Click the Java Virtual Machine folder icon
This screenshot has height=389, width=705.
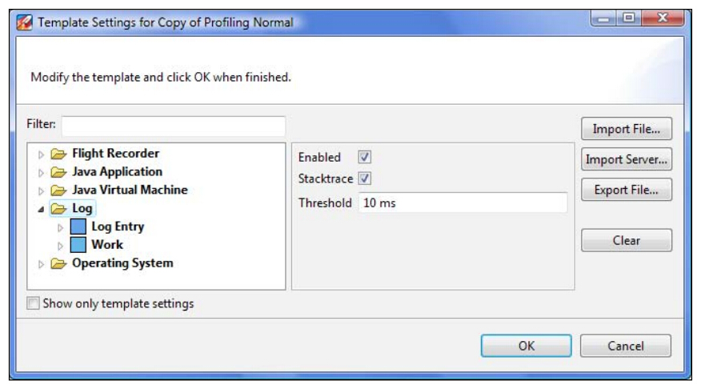click(x=58, y=190)
